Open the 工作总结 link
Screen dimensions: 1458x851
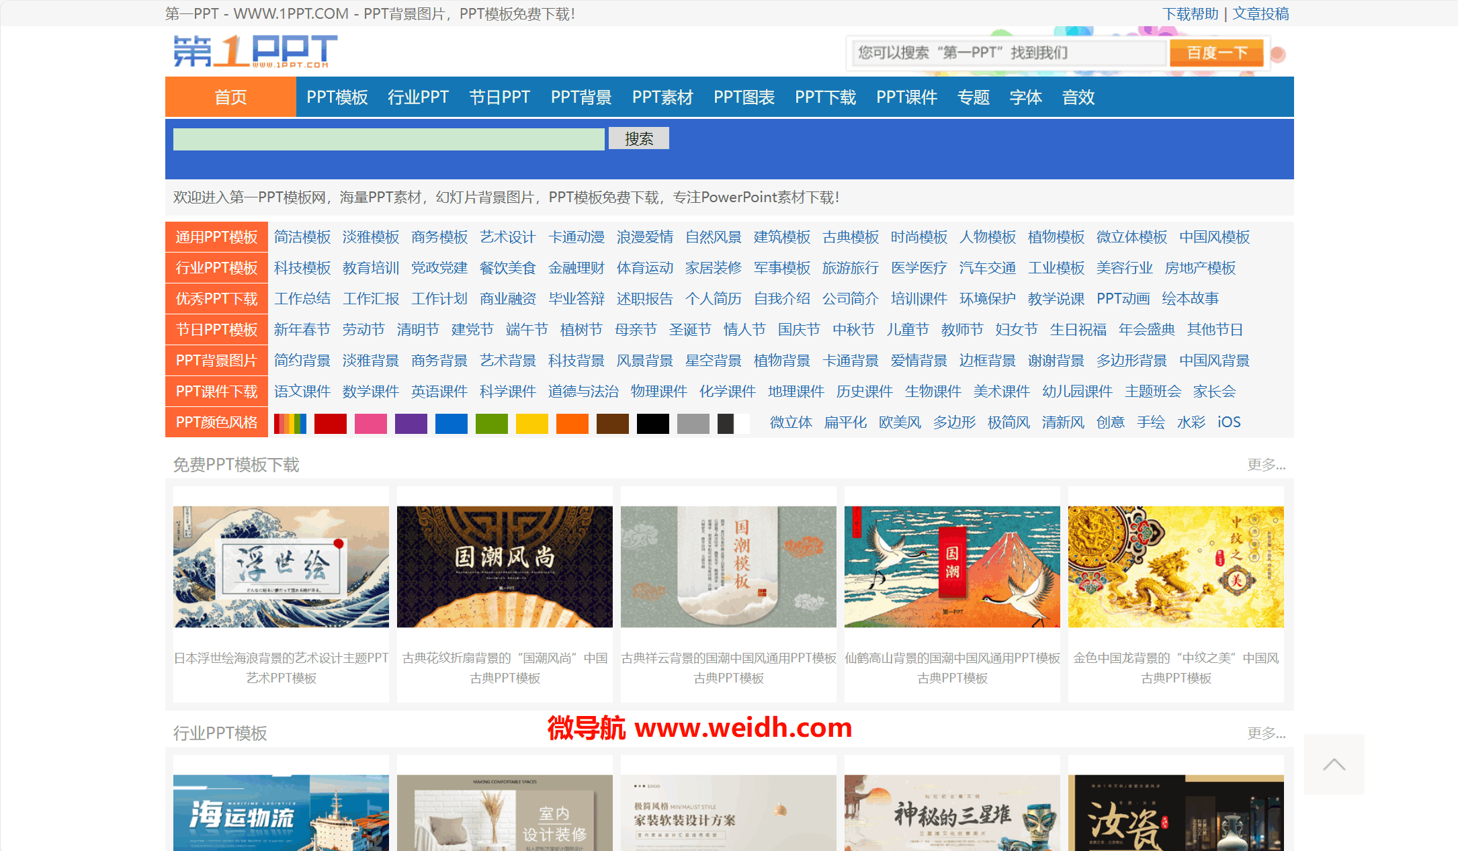[302, 299]
